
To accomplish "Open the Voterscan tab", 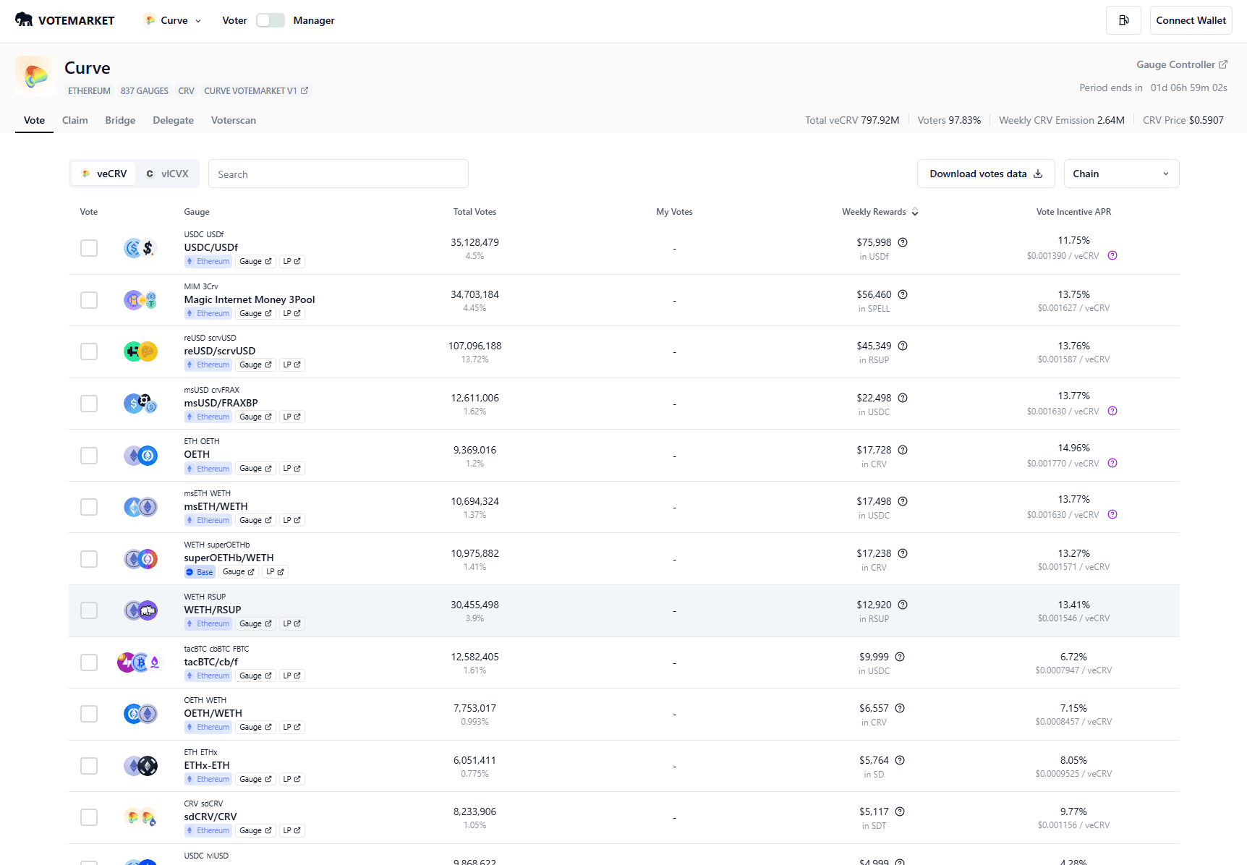I will 234,120.
